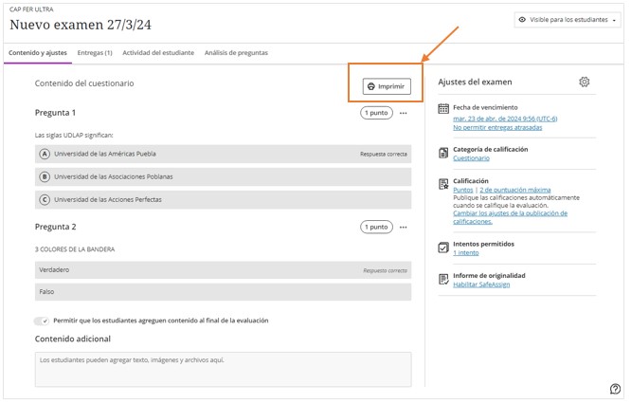Click the Categoría de calificación icon

[443, 153]
